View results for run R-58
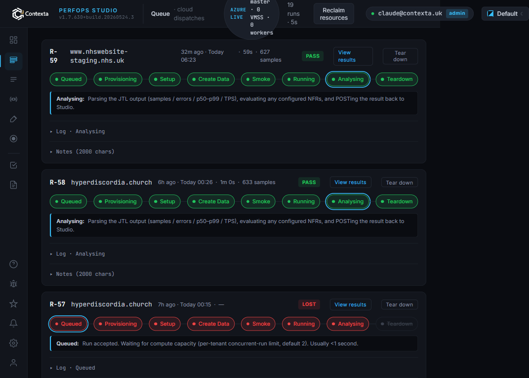 click(x=350, y=183)
